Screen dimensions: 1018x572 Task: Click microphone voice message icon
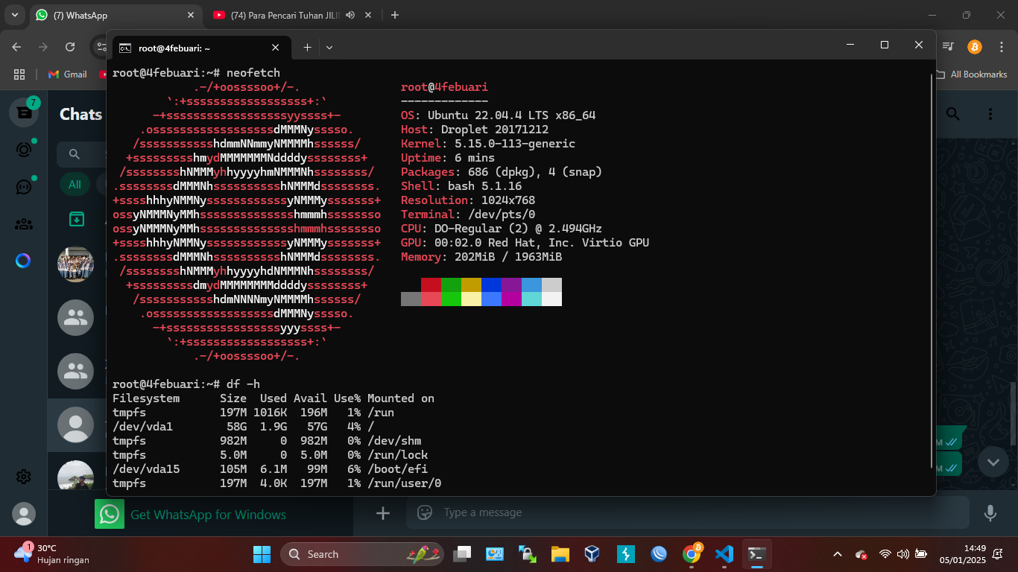point(990,512)
